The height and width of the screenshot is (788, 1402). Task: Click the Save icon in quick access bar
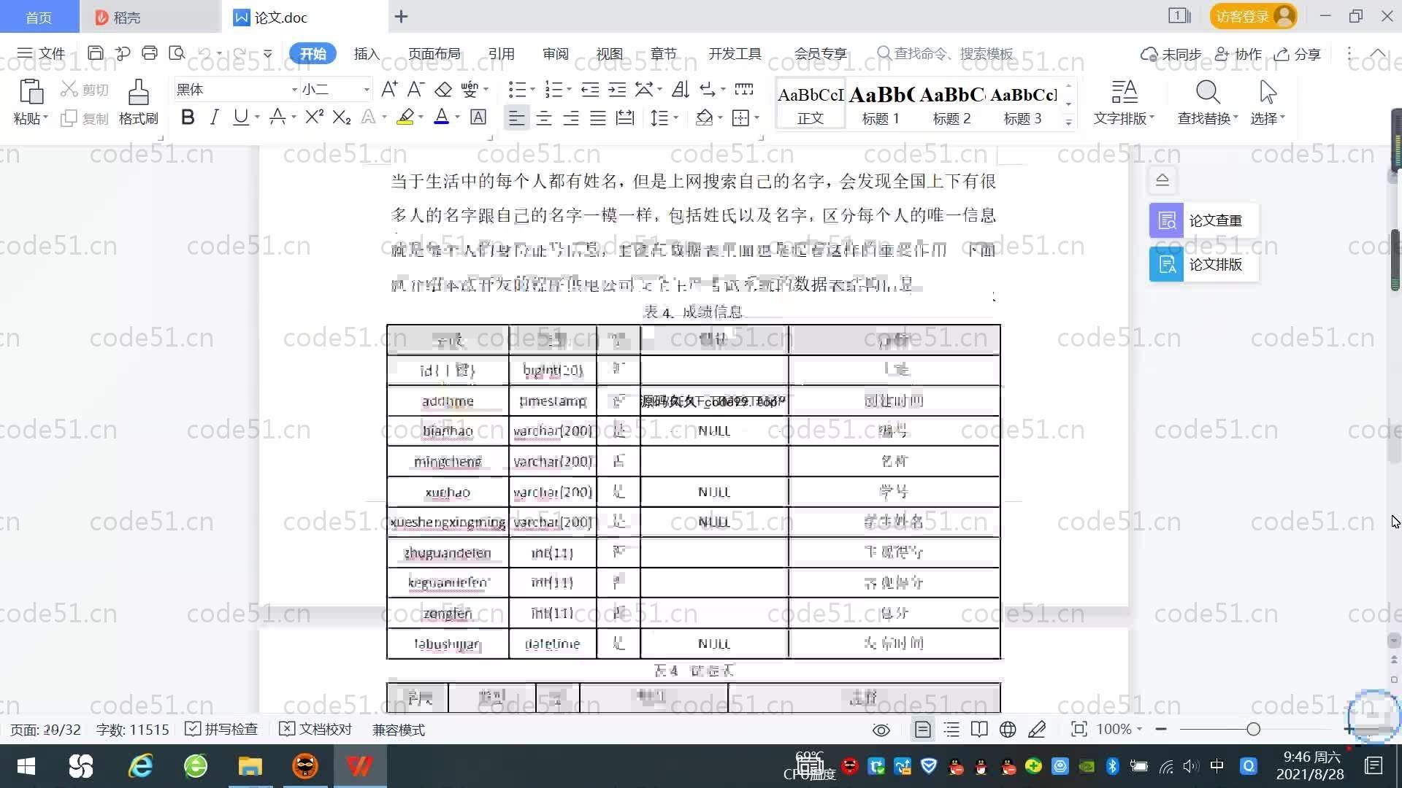[x=95, y=53]
